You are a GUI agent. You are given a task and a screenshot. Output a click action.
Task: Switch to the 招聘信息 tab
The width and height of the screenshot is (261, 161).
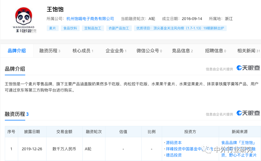click(x=215, y=51)
